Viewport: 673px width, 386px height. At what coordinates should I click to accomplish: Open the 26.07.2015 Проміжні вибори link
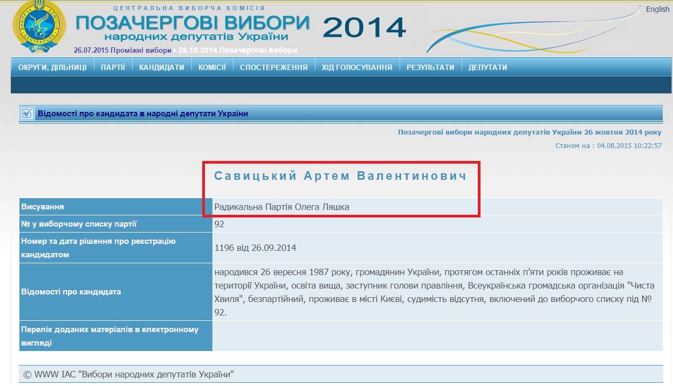pyautogui.click(x=122, y=50)
